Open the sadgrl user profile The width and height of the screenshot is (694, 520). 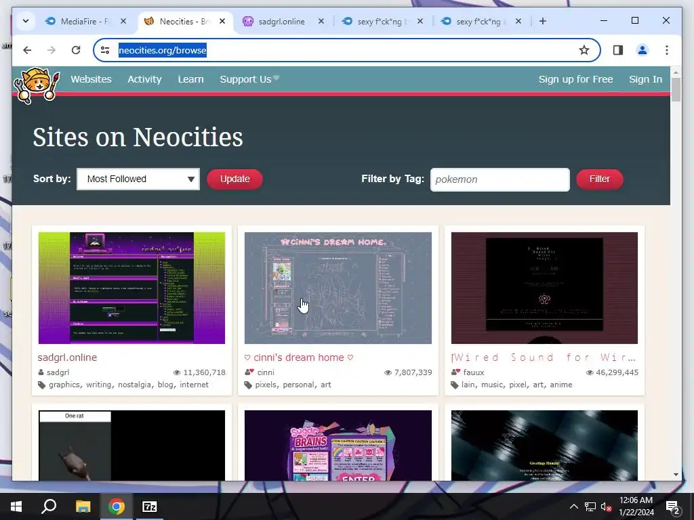58,372
